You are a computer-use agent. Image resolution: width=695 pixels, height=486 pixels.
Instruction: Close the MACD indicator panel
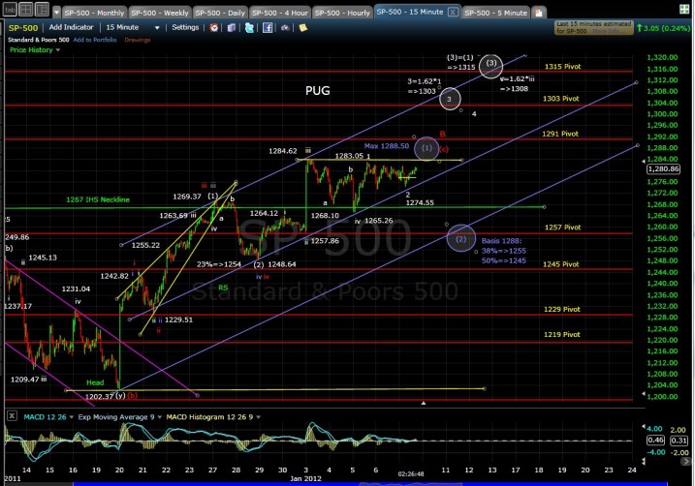click(12, 416)
